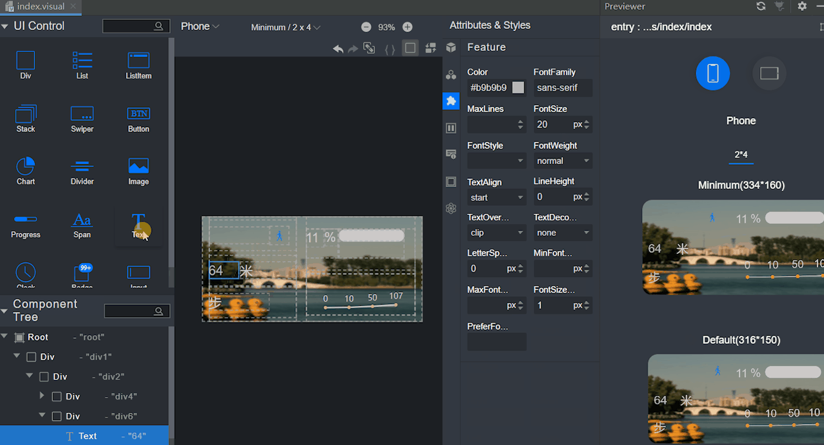The image size is (824, 445).
Task: Adjust the MaxLines stepper arrows
Action: pyautogui.click(x=521, y=124)
